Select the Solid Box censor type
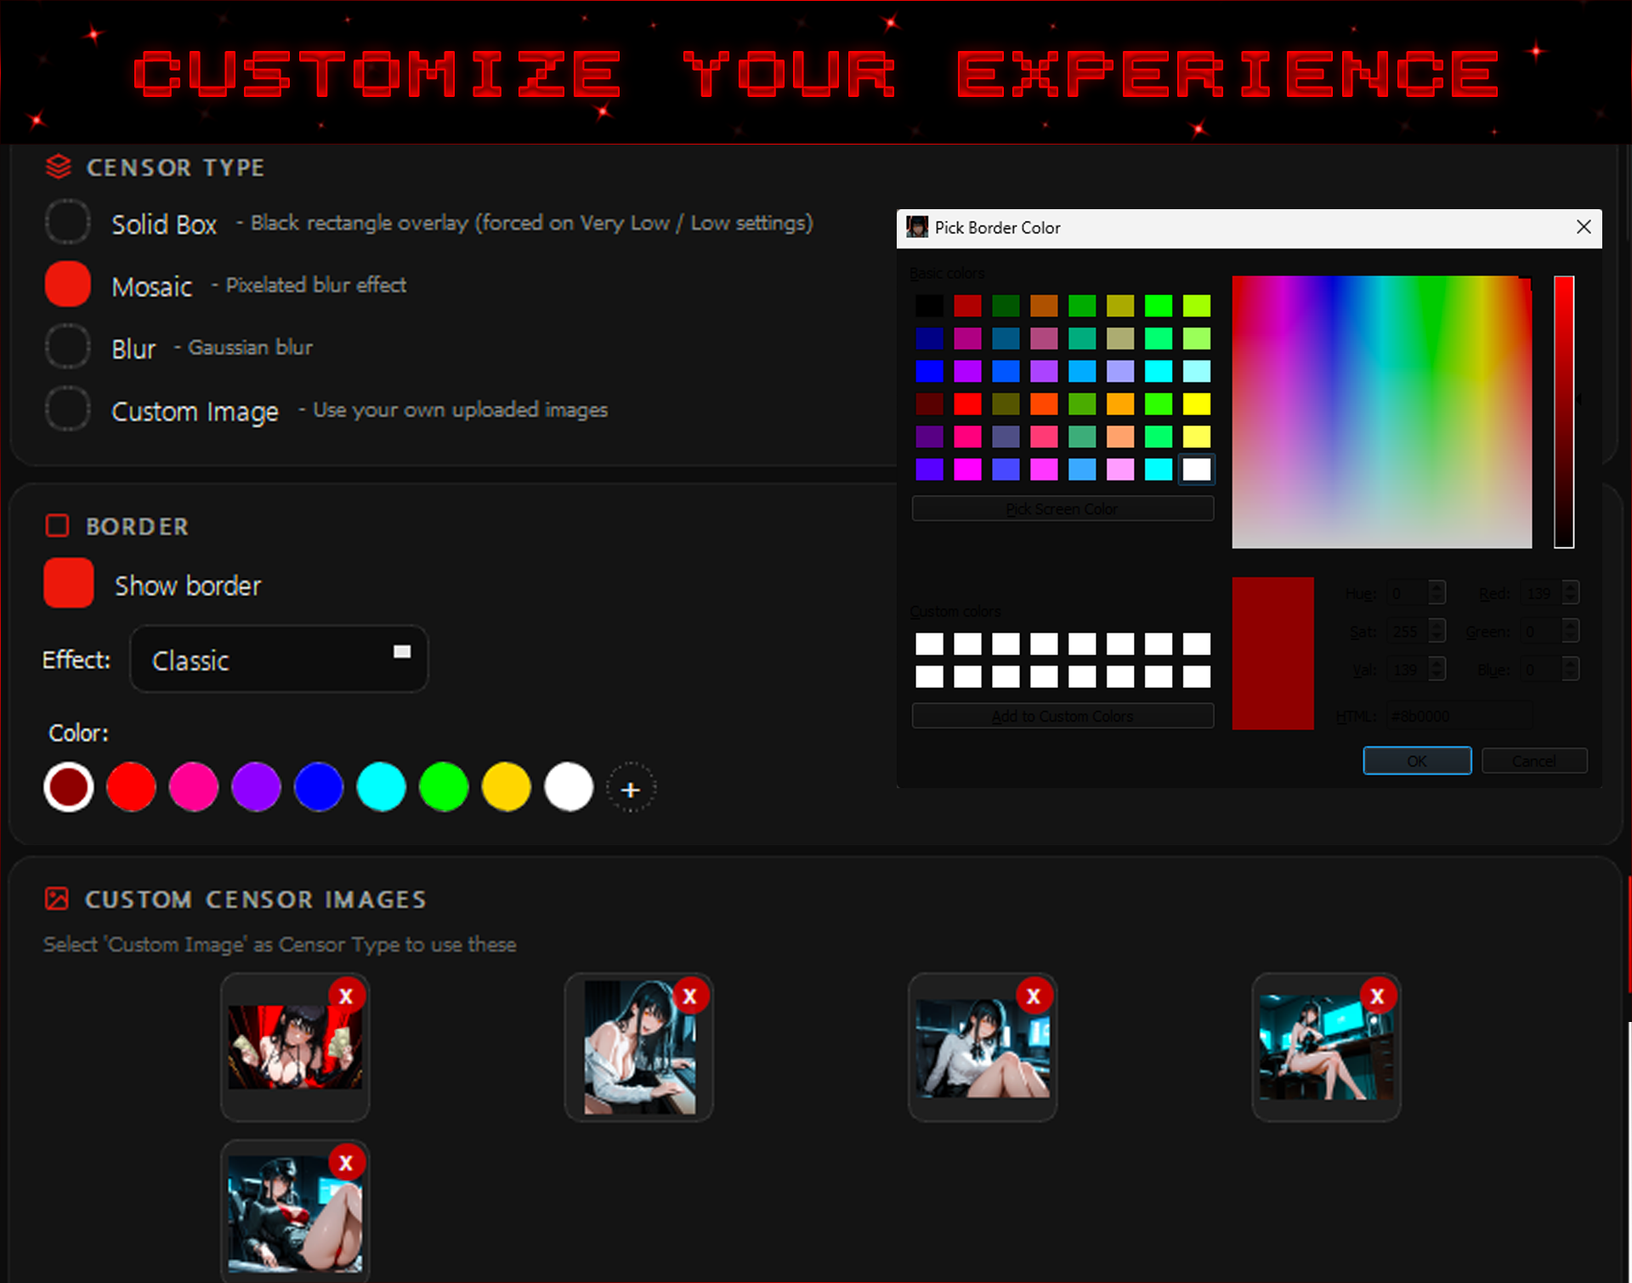 68,222
